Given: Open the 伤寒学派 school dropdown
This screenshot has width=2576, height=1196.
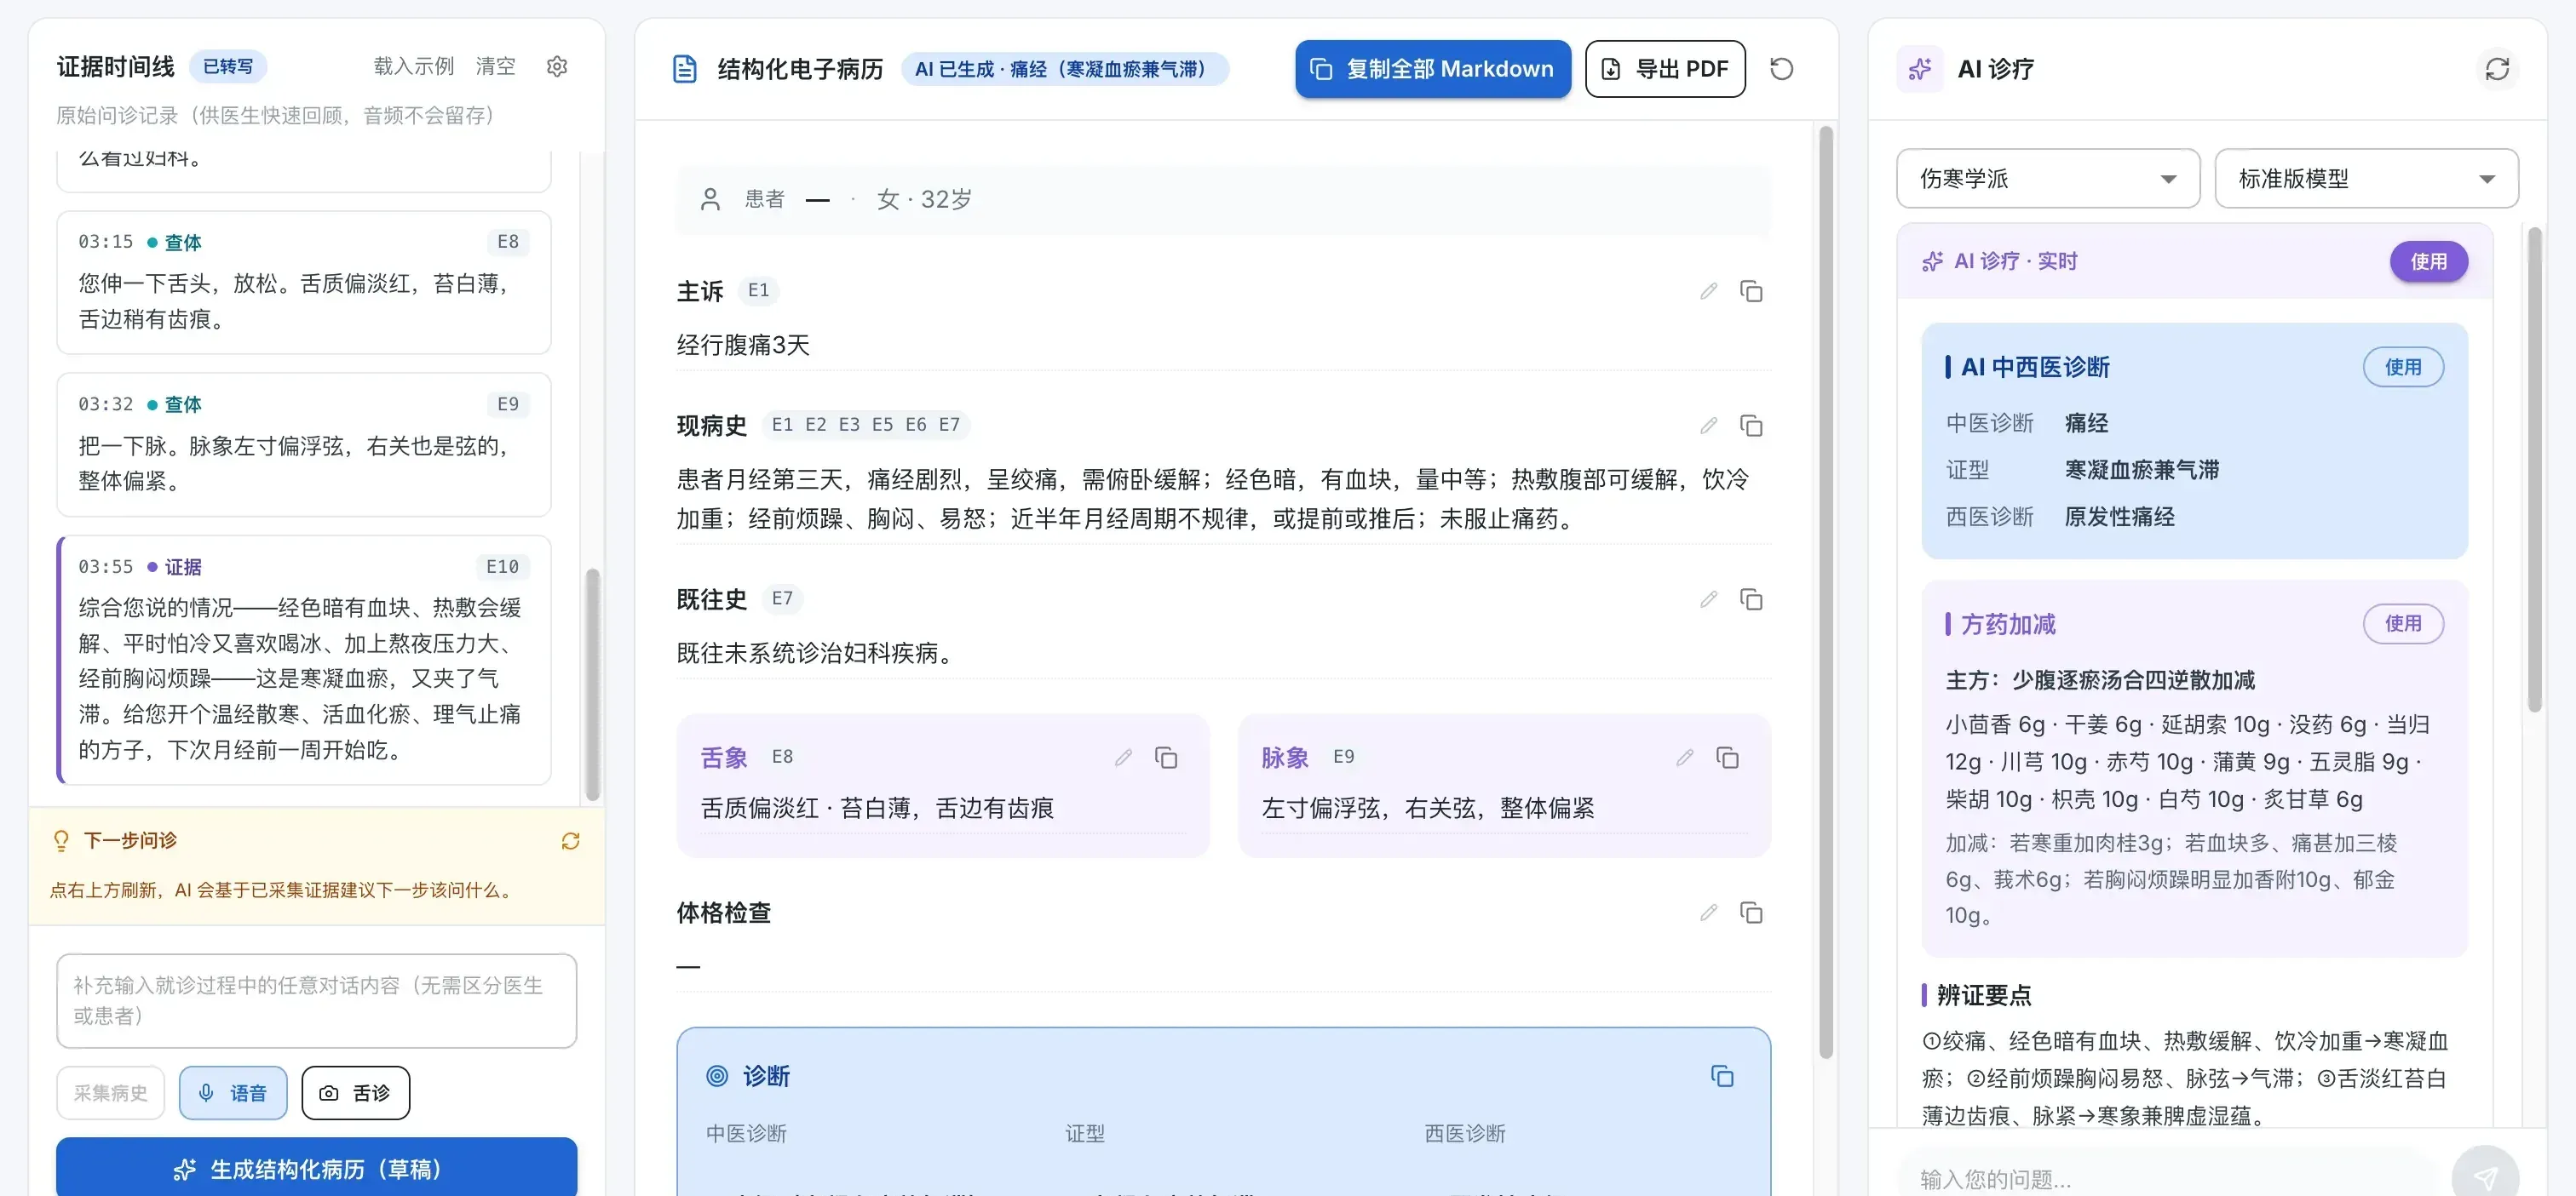Looking at the screenshot, I should tap(2047, 179).
